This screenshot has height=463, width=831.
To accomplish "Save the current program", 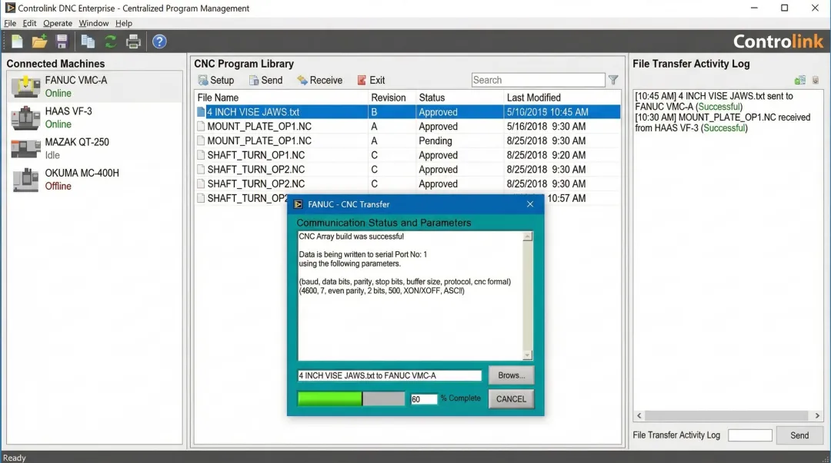I will click(62, 41).
